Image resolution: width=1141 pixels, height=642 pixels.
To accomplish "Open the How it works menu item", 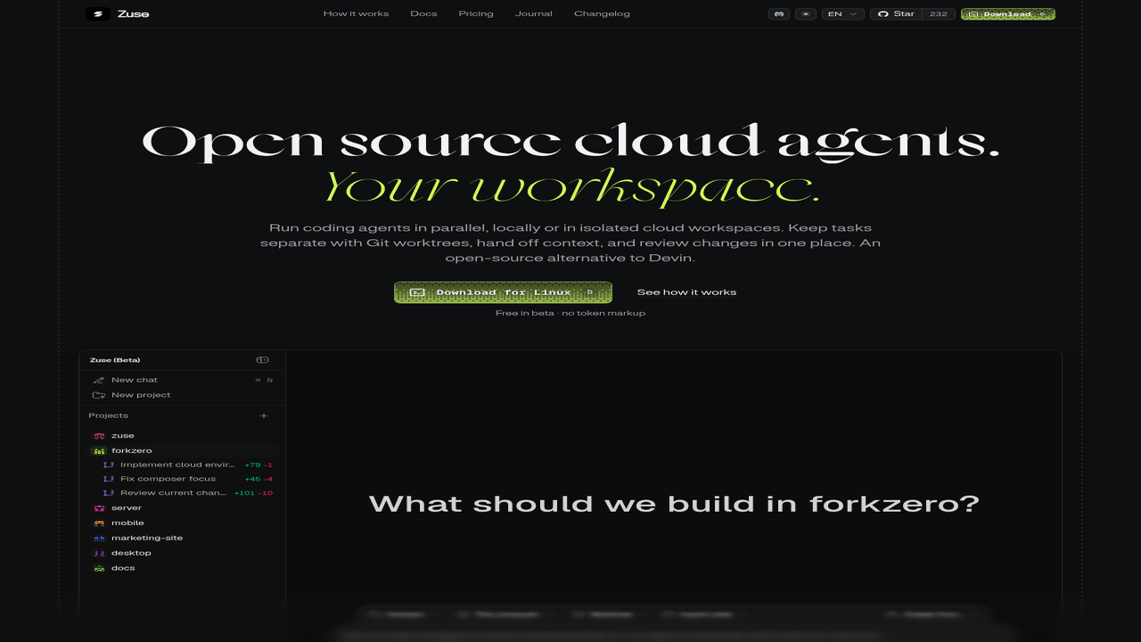I will (356, 14).
